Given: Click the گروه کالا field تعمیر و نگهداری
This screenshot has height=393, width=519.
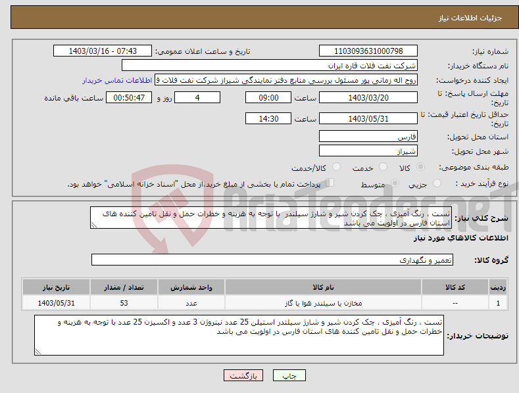Looking at the screenshot, I should 272,260.
